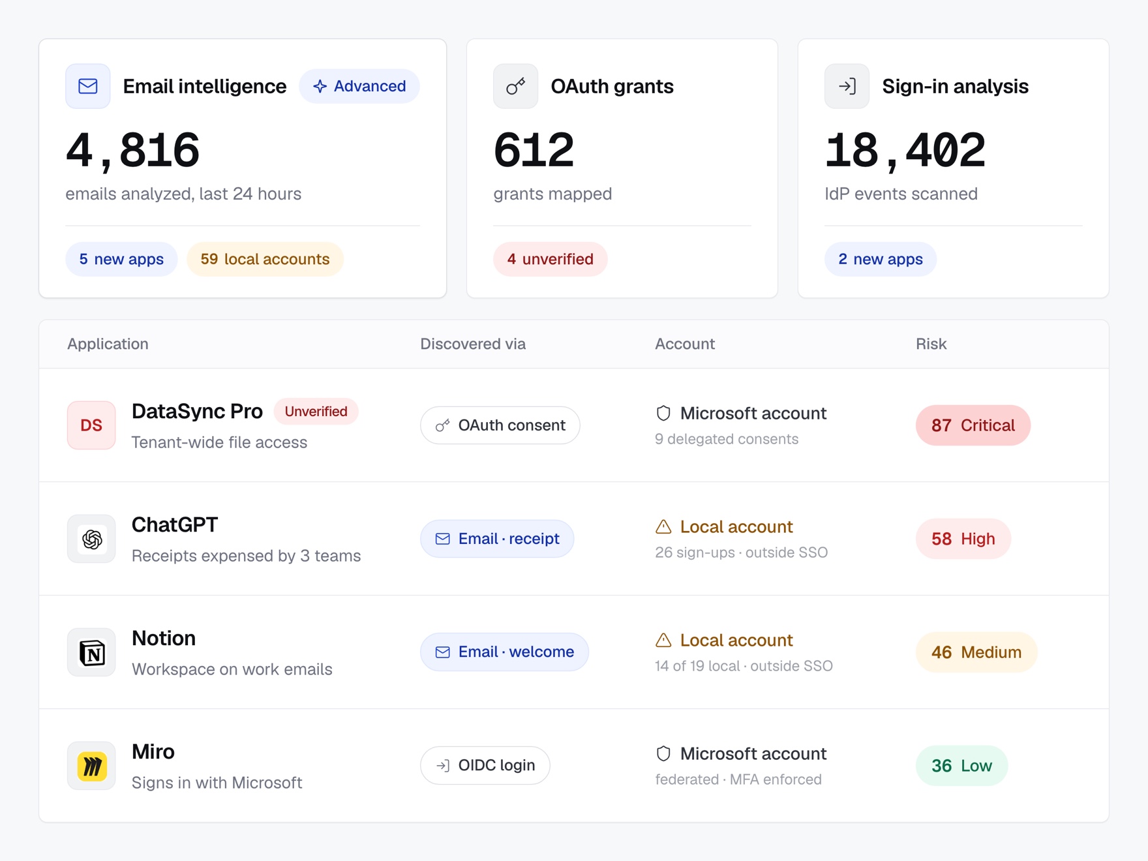Screen dimensions: 1148x861
Task: Click 'Local account' label in Notion's row
Action: 736,640
